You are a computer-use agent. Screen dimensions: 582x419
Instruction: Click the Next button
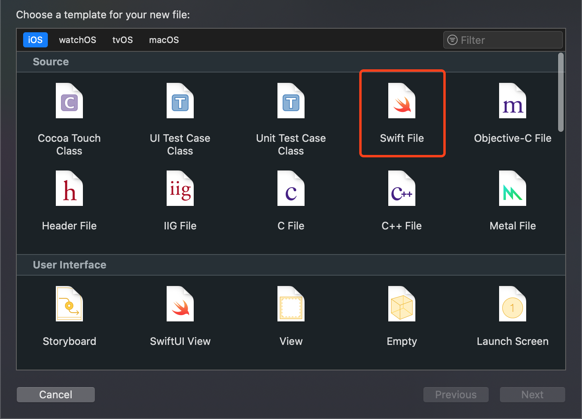point(533,395)
